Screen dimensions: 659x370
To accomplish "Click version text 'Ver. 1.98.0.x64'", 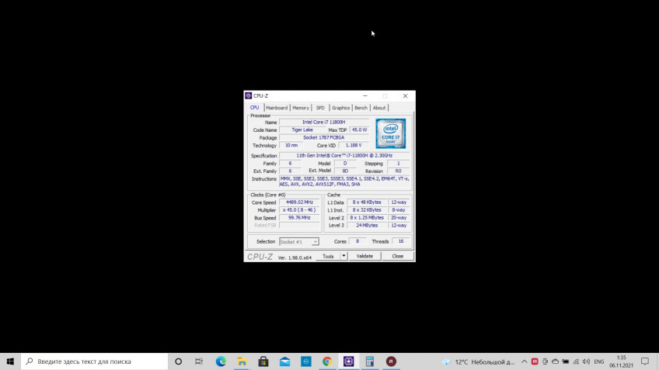I will [x=295, y=258].
